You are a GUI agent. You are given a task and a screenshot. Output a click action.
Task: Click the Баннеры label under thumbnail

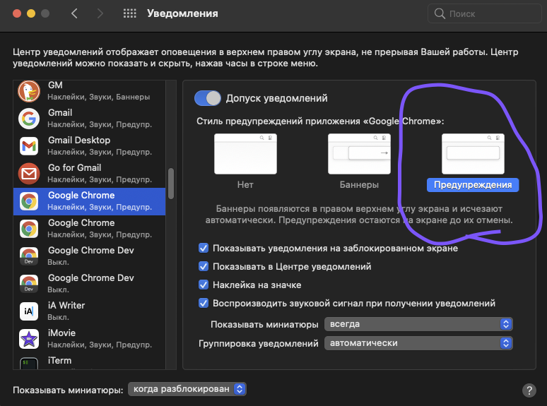coord(359,185)
